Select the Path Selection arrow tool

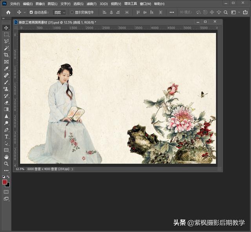point(6,143)
